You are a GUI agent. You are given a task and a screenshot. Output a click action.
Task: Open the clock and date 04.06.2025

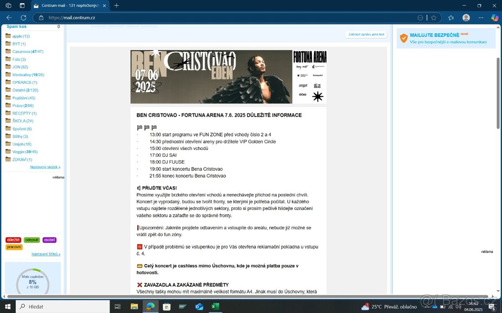(x=474, y=307)
